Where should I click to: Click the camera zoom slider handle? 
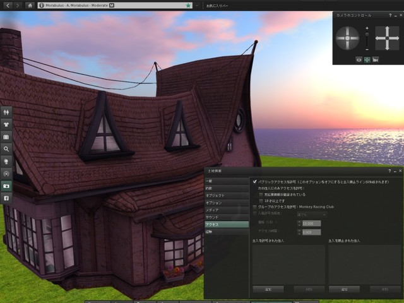[x=367, y=34]
